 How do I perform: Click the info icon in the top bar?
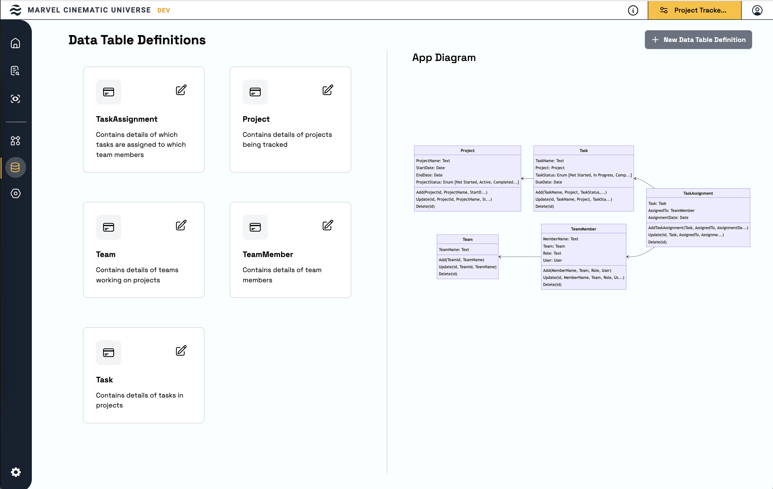click(633, 10)
